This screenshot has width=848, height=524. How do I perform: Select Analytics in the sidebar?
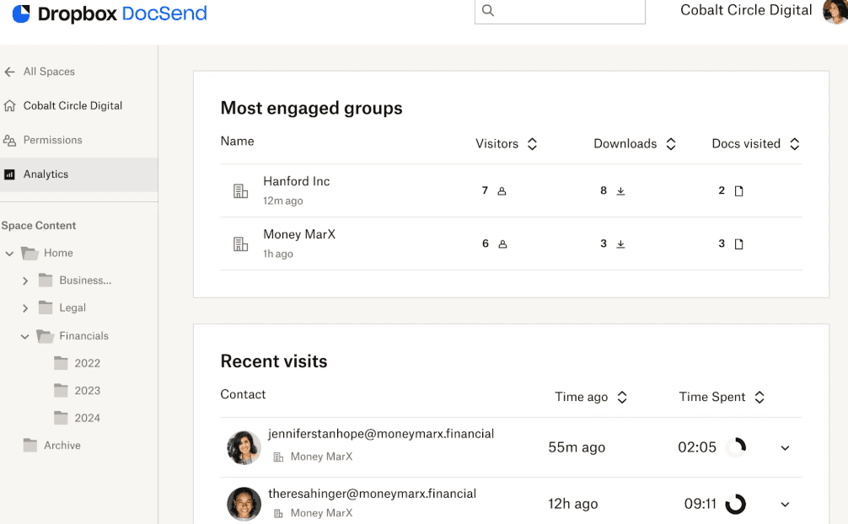46,174
